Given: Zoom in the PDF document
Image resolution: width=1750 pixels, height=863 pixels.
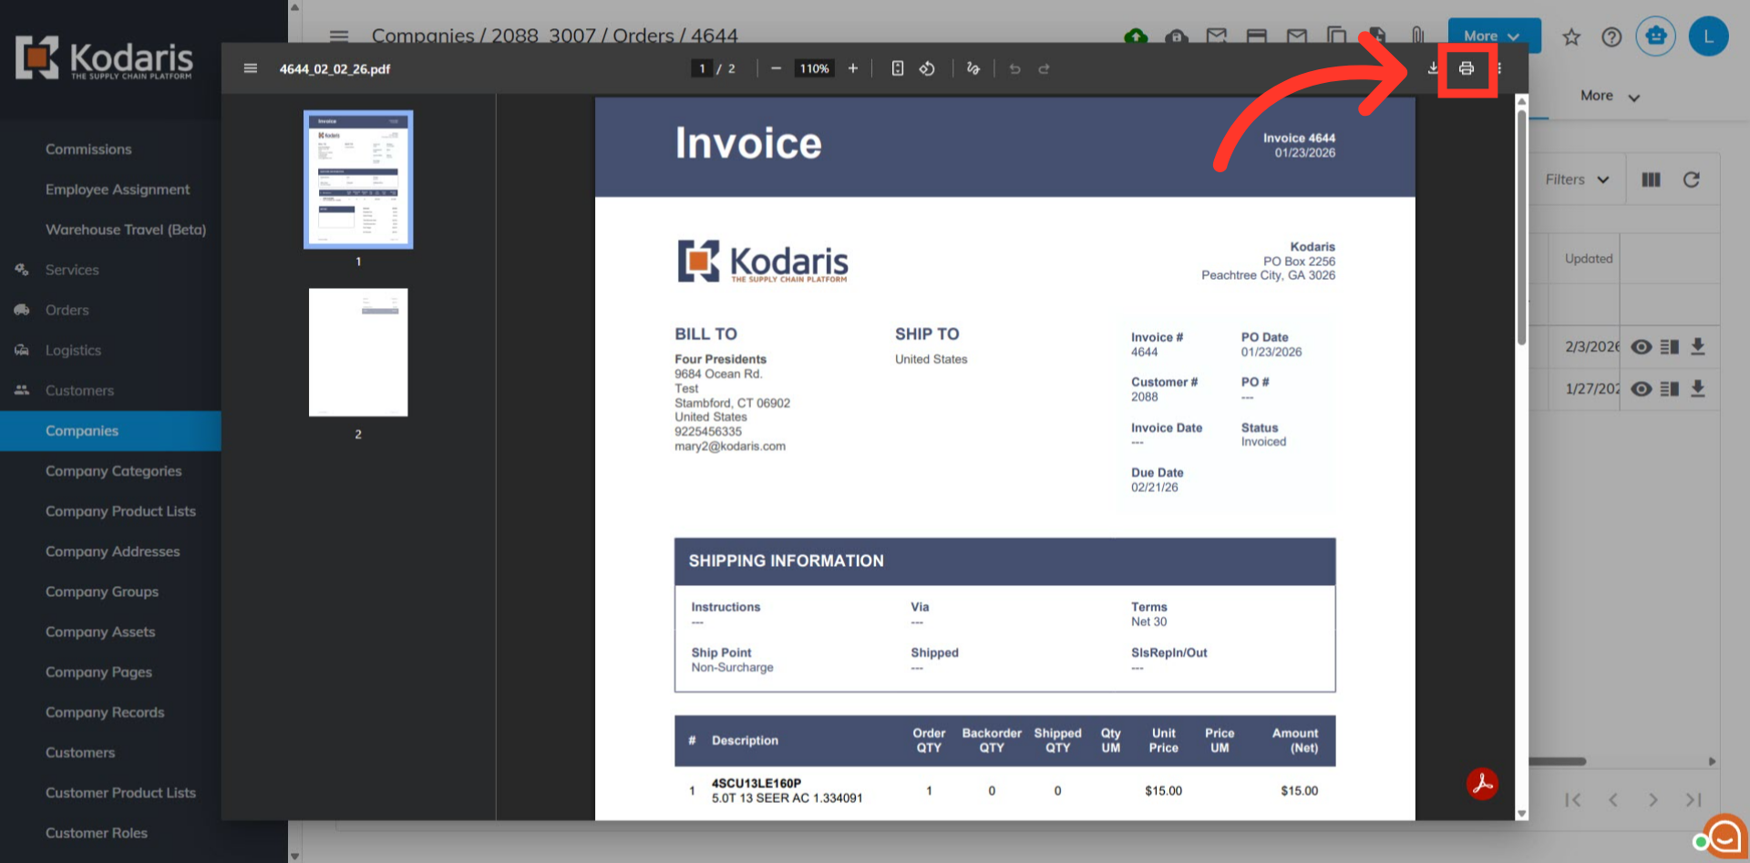Looking at the screenshot, I should click(x=853, y=68).
